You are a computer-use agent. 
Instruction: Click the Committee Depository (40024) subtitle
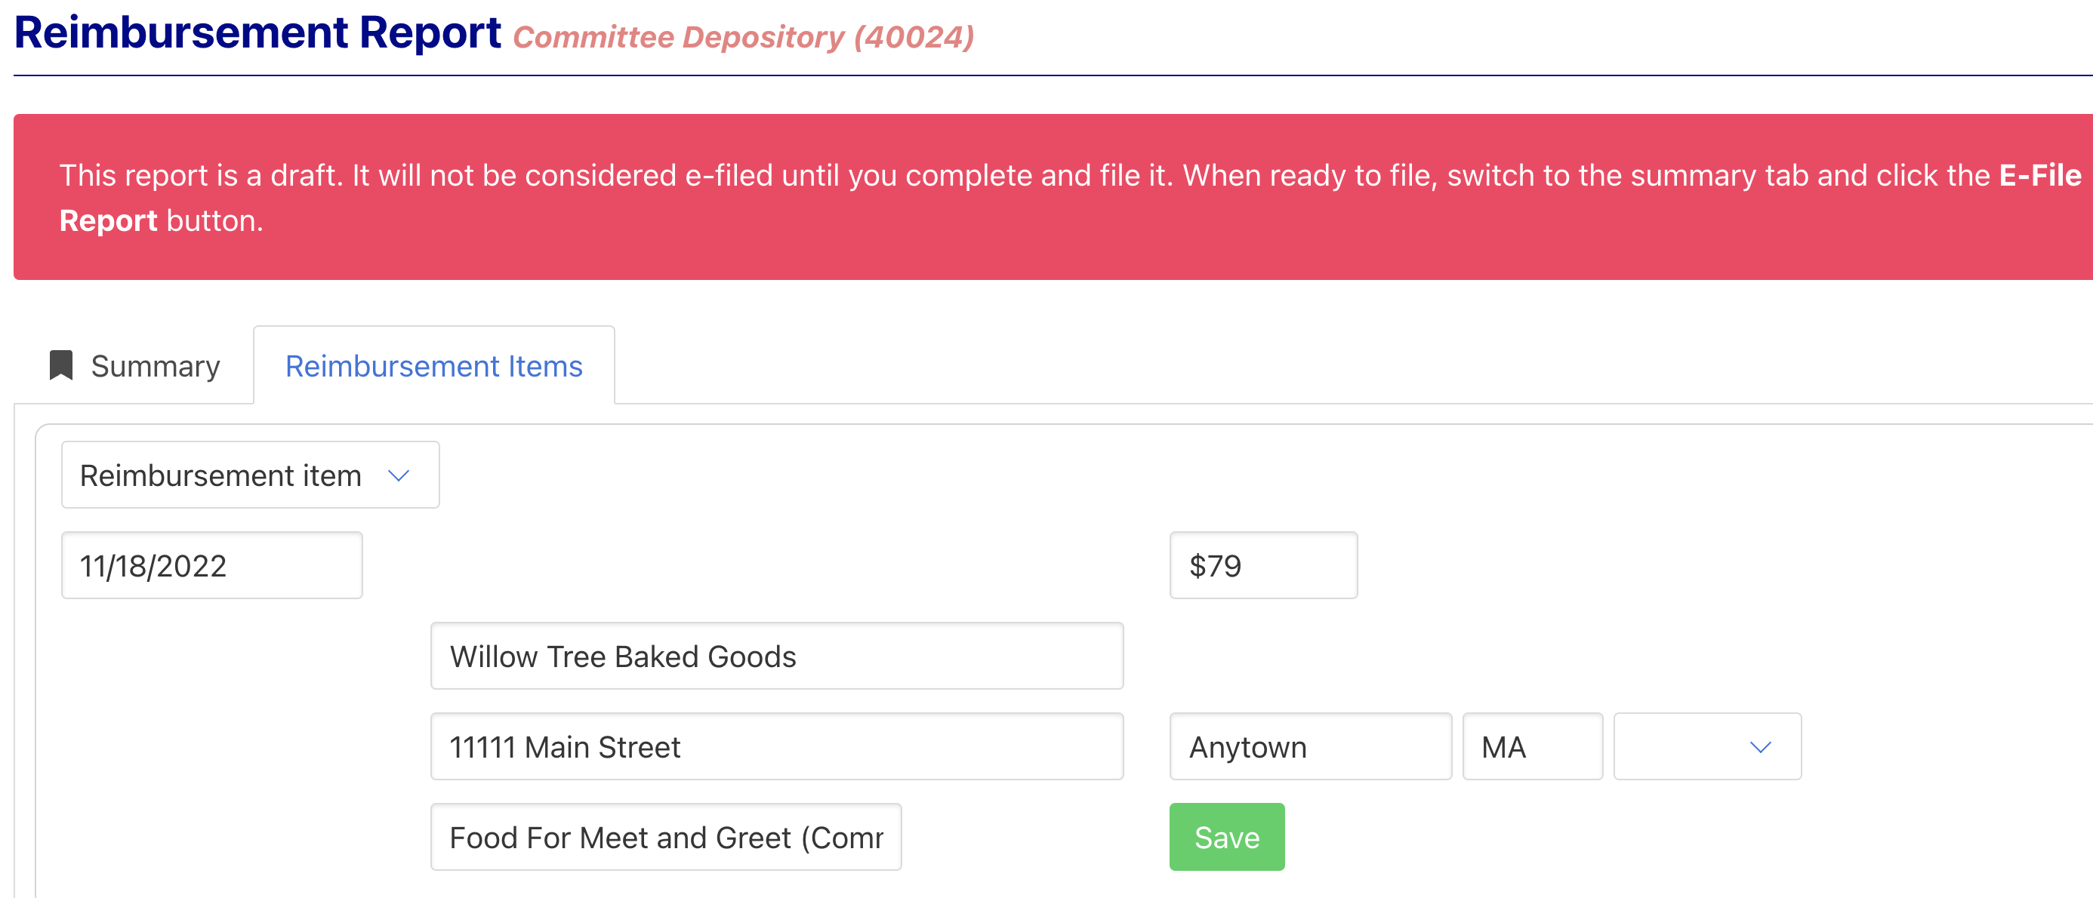[743, 37]
